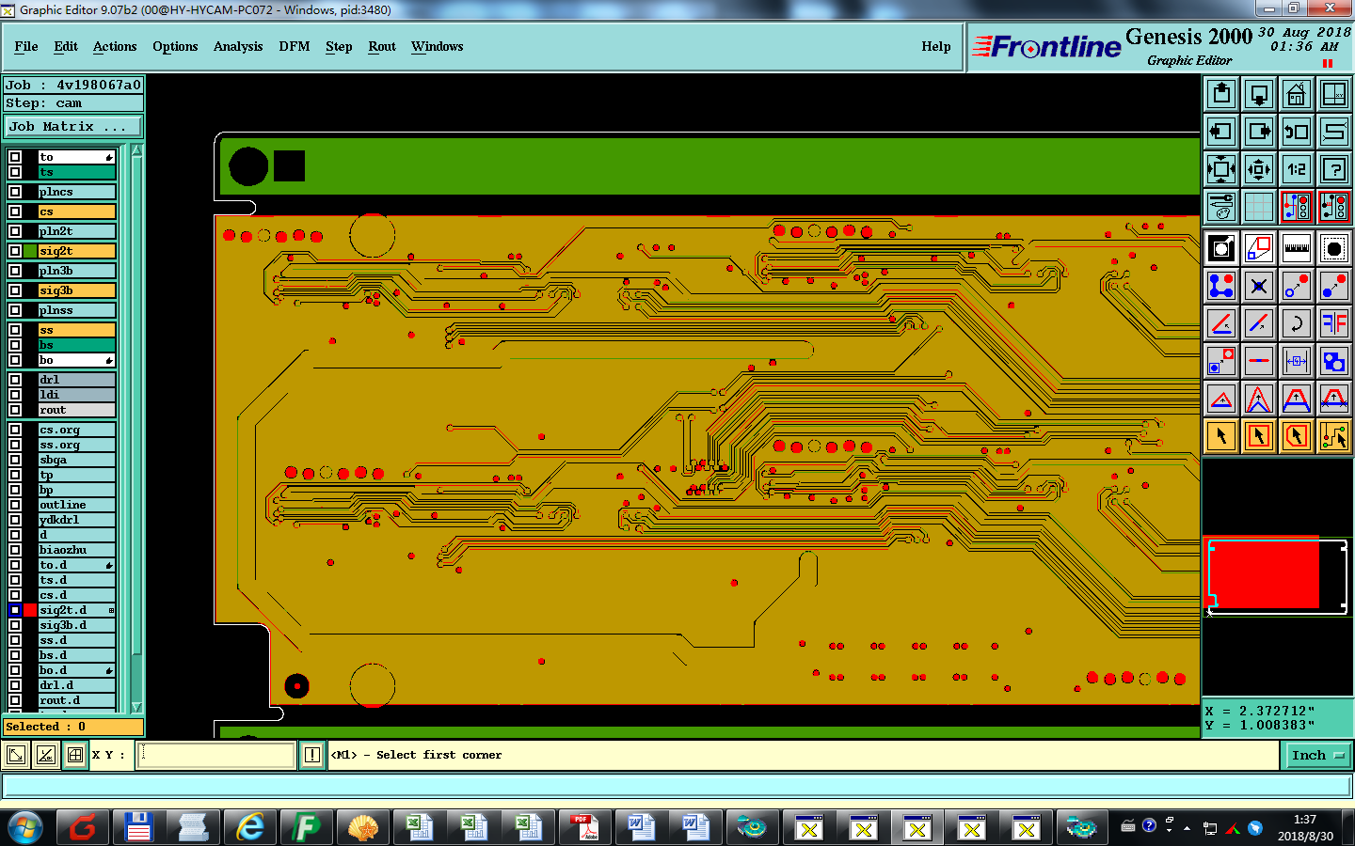Toggle display checkbox of layer plnss
The height and width of the screenshot is (846, 1355).
coord(15,310)
